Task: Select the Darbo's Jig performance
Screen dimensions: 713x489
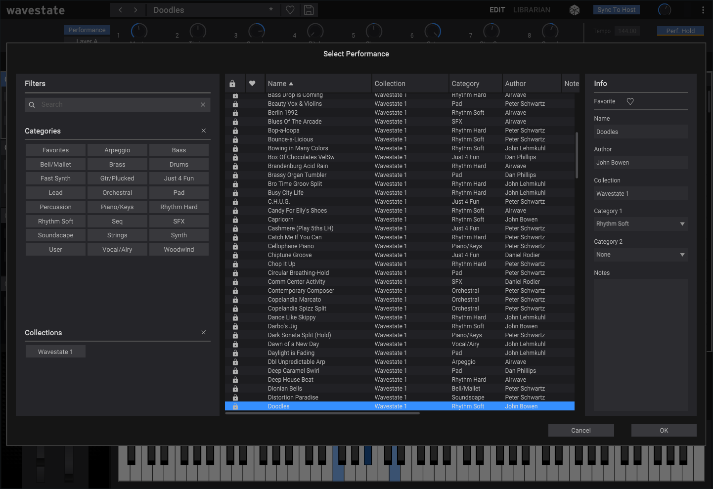Action: coord(400,326)
